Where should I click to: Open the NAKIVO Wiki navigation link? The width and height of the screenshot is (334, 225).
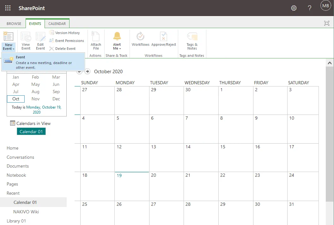click(x=26, y=212)
